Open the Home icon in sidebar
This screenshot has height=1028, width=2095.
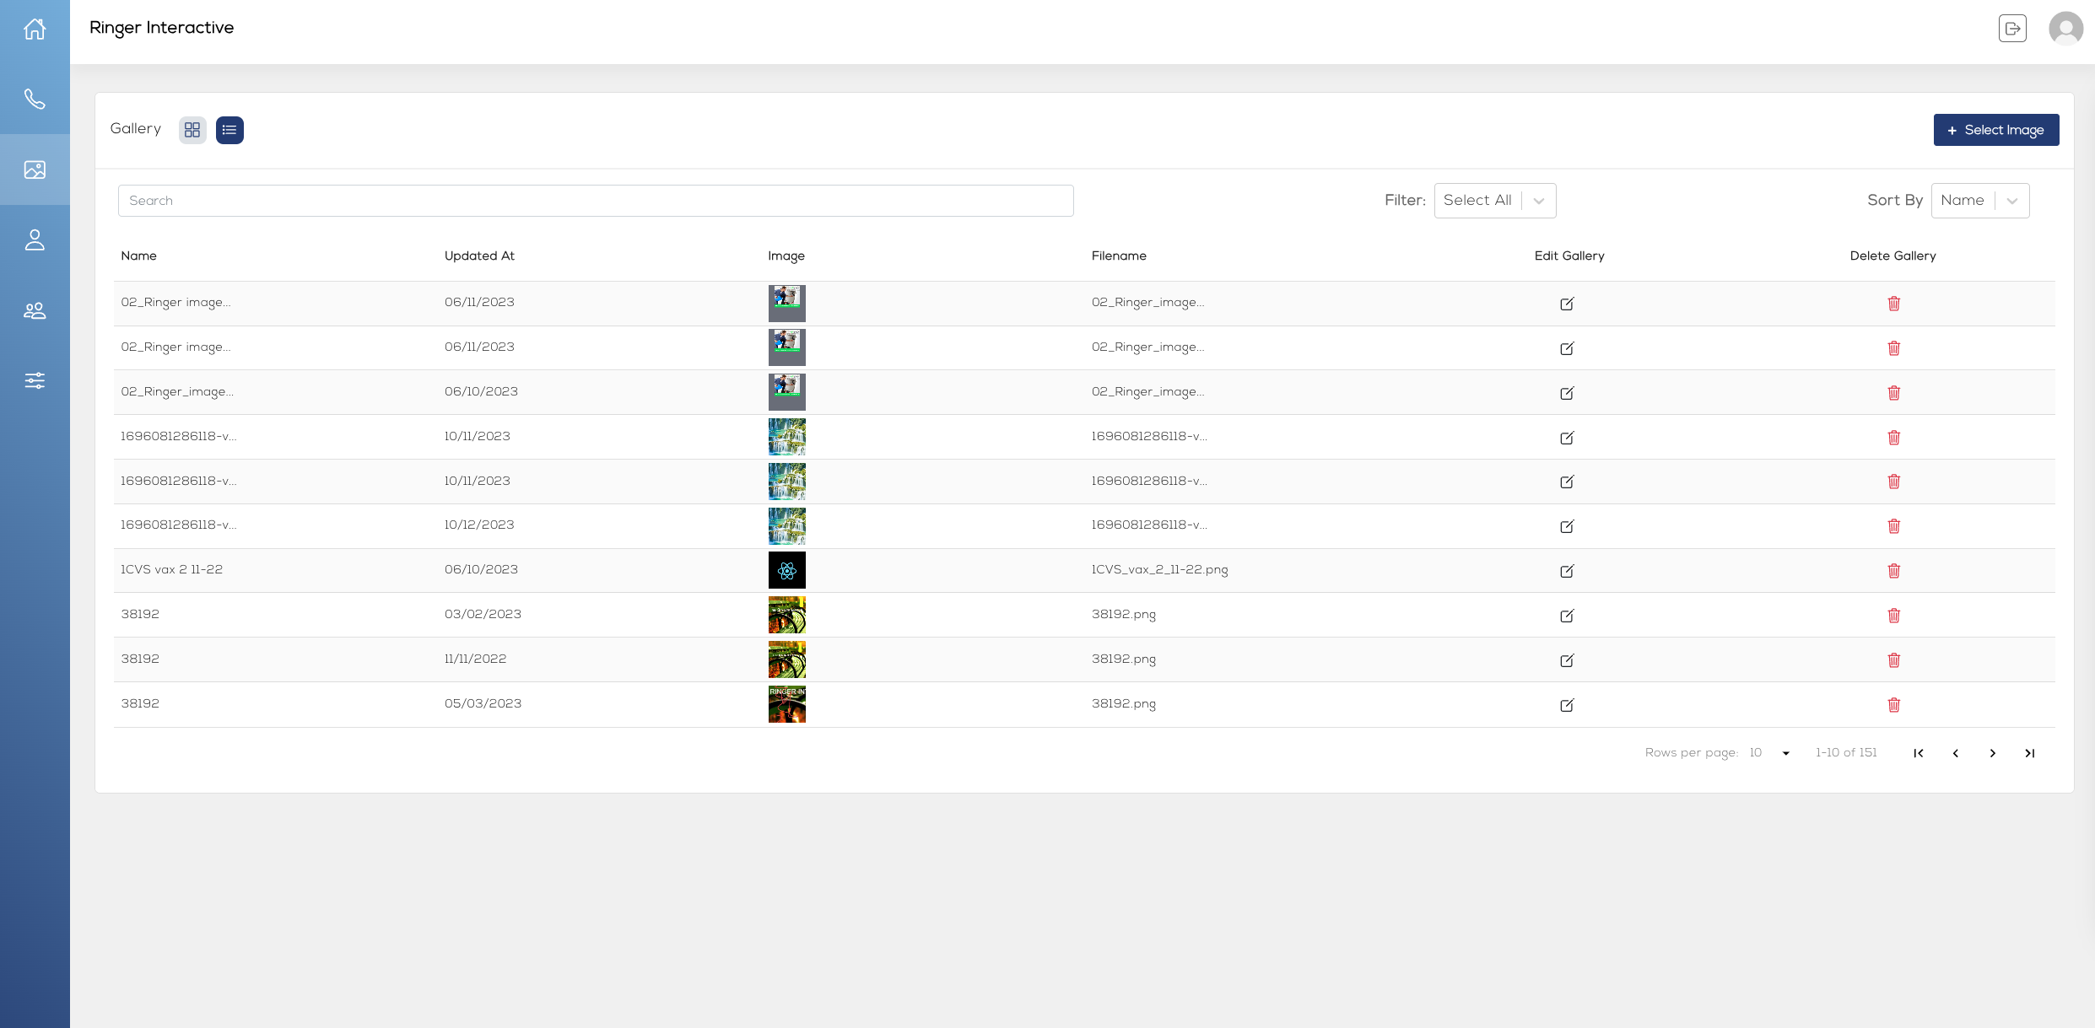pos(35,30)
